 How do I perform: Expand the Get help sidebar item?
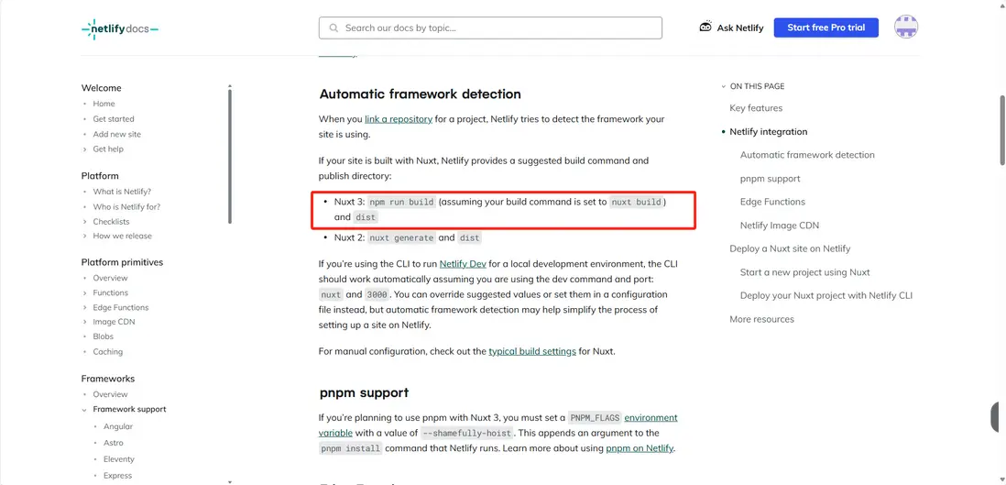(85, 149)
